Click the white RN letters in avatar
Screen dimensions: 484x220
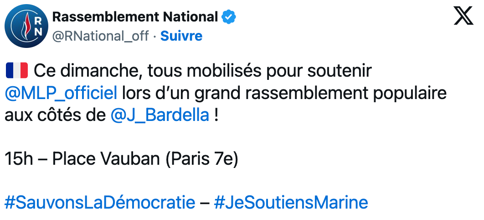[x=39, y=26]
